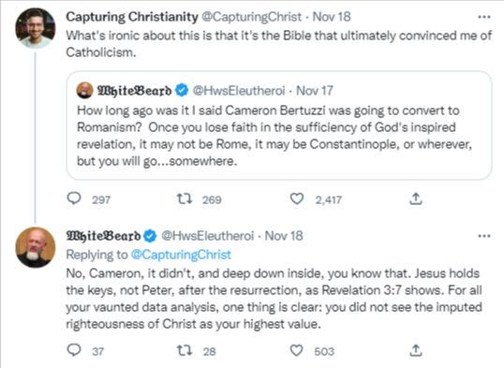
Task: Click the small WhiteBeard avatar in the quoted tweet
Action: coord(84,90)
